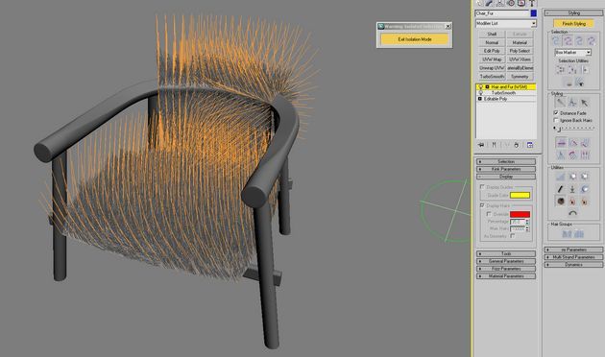This screenshot has height=357, width=605.
Task: Choose the Translate brush mode icon
Action: (x=561, y=143)
